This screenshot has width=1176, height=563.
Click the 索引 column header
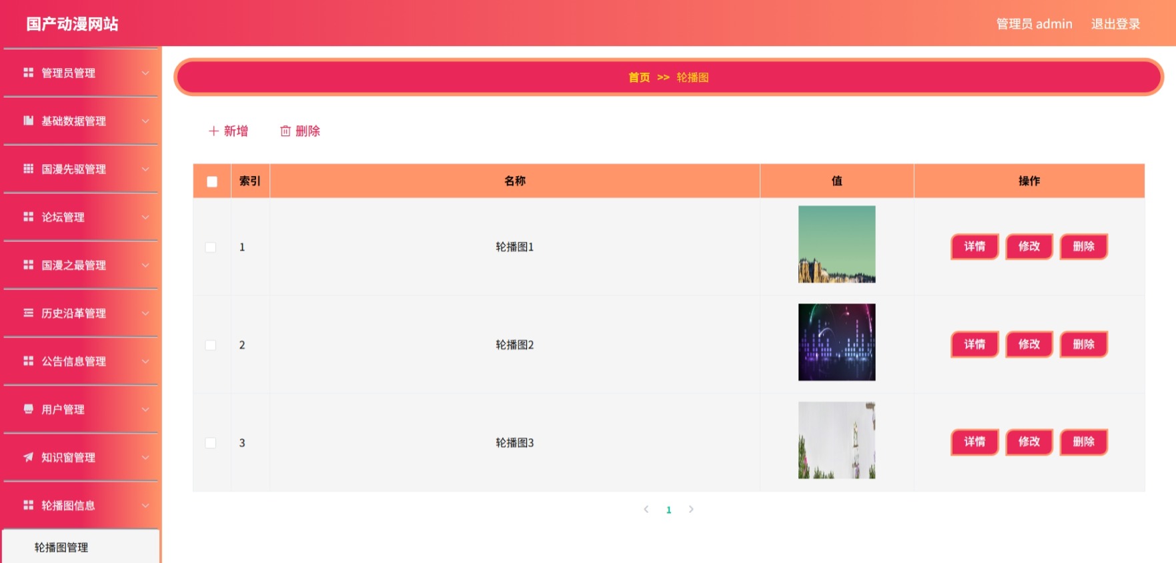pyautogui.click(x=250, y=181)
